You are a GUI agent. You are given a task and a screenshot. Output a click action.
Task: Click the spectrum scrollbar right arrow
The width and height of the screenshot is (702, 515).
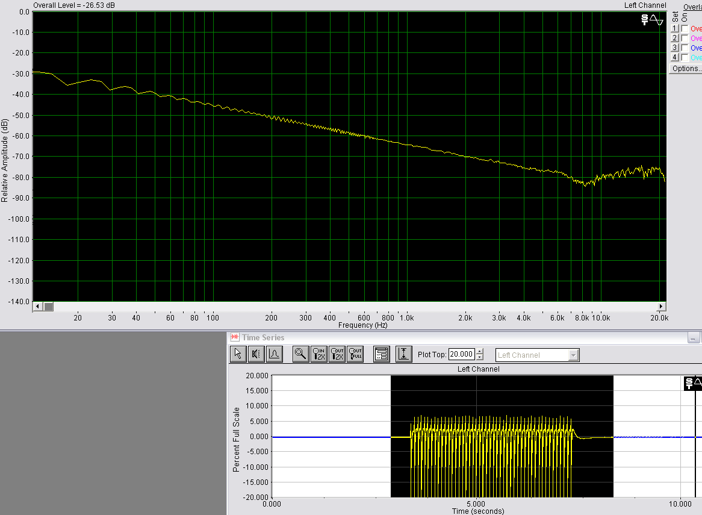[662, 307]
